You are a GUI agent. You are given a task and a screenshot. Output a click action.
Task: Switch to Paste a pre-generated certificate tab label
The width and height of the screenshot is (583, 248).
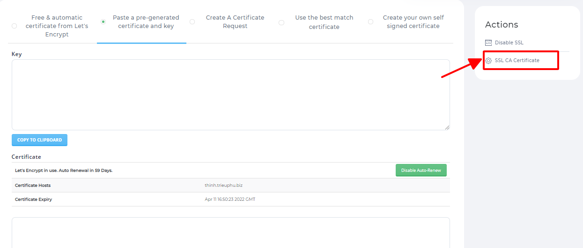click(146, 21)
